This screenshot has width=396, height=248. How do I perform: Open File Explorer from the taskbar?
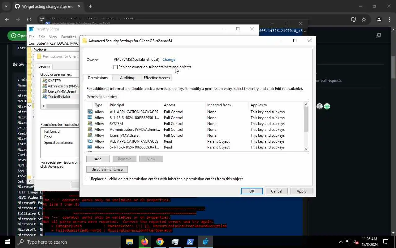pos(130,242)
